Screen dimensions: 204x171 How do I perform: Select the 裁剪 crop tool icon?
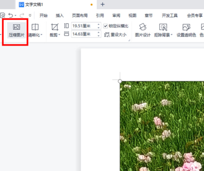(x=55, y=27)
